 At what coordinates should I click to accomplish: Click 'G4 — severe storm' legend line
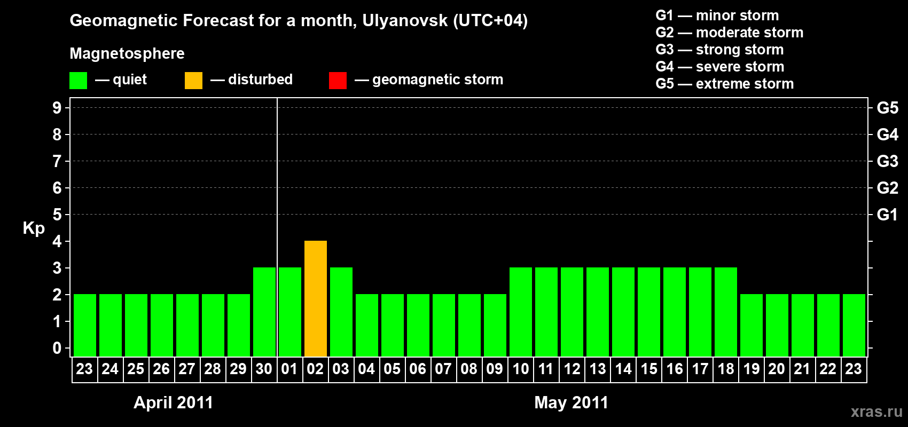tap(720, 67)
